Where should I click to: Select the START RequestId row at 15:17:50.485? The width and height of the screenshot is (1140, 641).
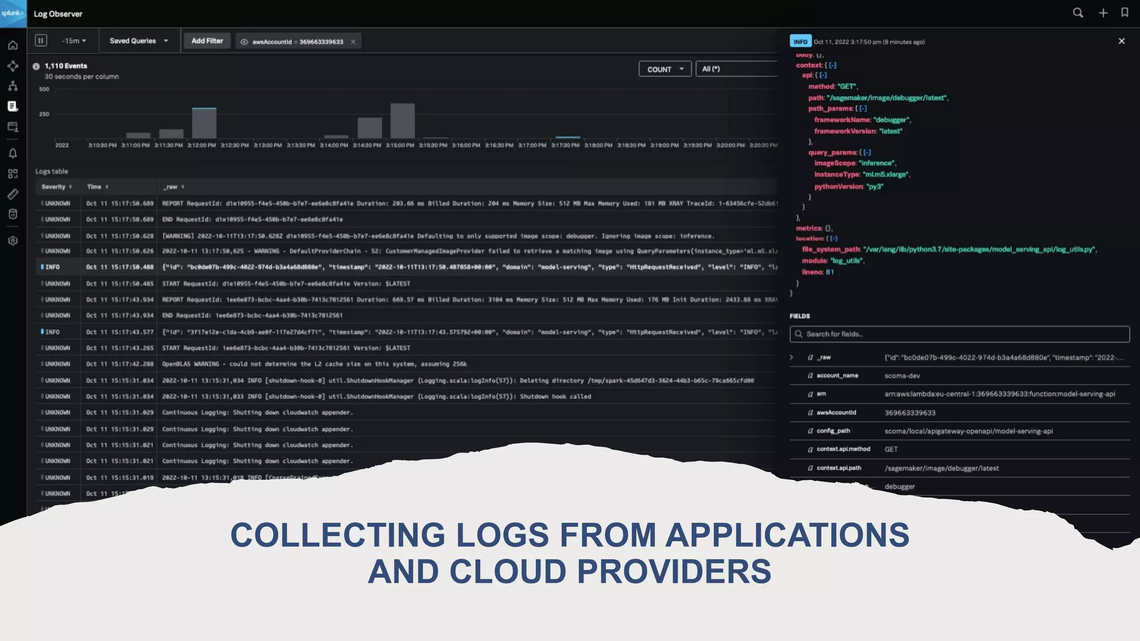click(406, 284)
